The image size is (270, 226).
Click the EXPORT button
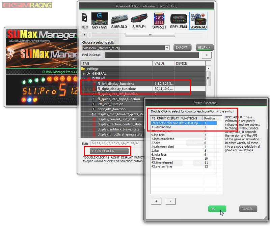click(182, 47)
